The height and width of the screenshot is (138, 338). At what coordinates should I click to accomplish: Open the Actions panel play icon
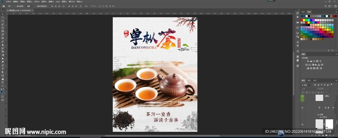coord(298,17)
